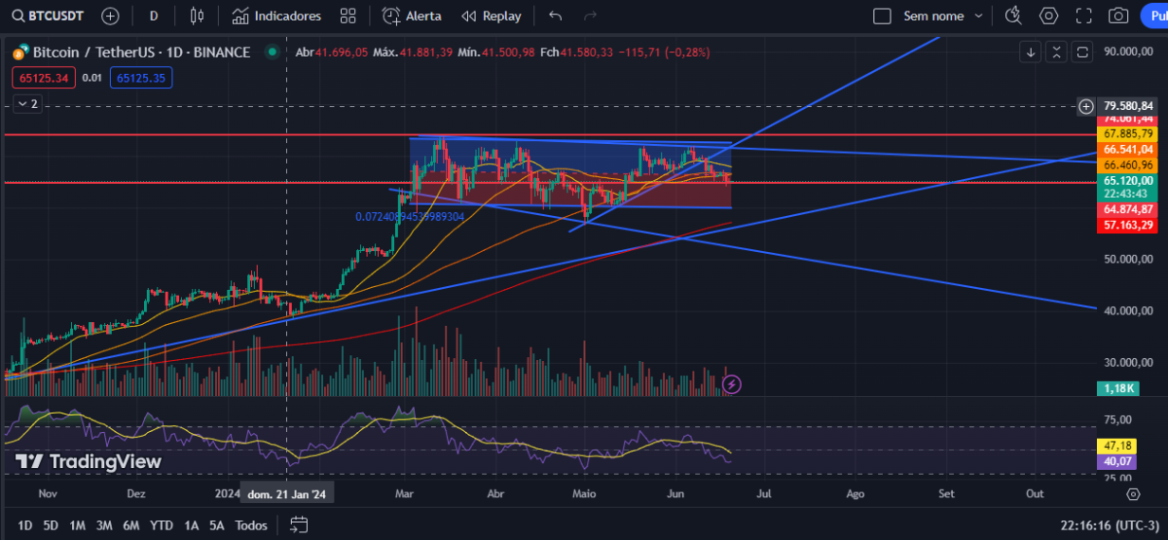The height and width of the screenshot is (540, 1168).
Task: Start bar Replay mode
Action: tap(492, 16)
